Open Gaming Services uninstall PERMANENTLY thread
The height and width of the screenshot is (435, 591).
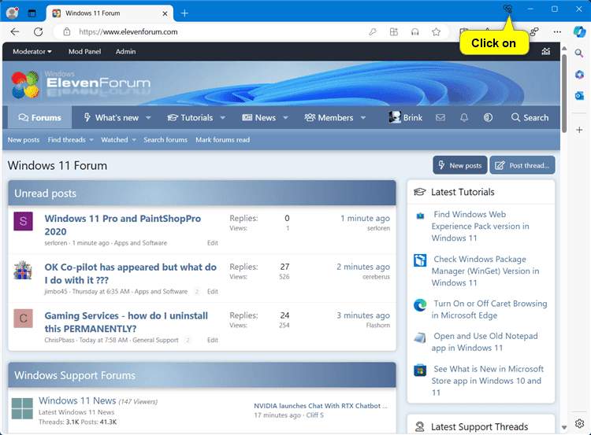[x=126, y=322]
